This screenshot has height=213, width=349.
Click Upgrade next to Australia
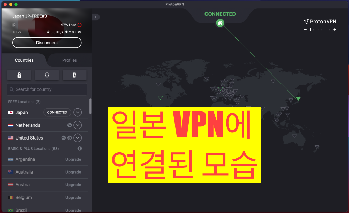pos(73,172)
